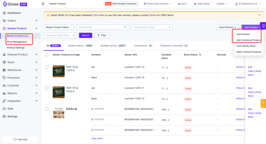266x144 pixels.
Task: Open More for 厨房骨头盘 product
Action: pyautogui.click(x=251, y=117)
